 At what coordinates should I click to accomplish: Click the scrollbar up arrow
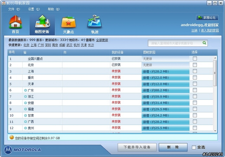(215, 58)
